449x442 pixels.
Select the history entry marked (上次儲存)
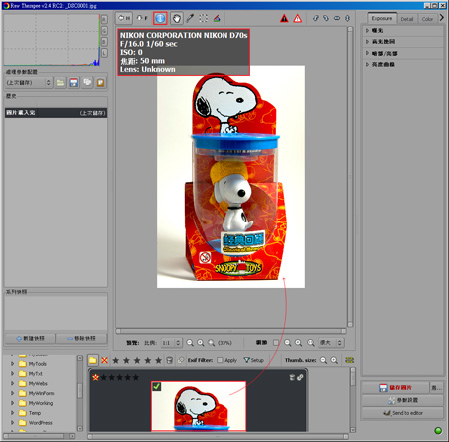56,113
